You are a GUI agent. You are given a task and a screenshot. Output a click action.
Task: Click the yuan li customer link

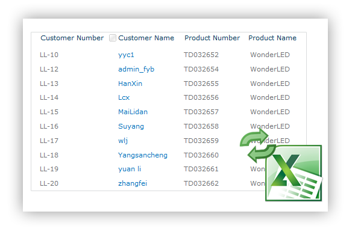[130, 169]
